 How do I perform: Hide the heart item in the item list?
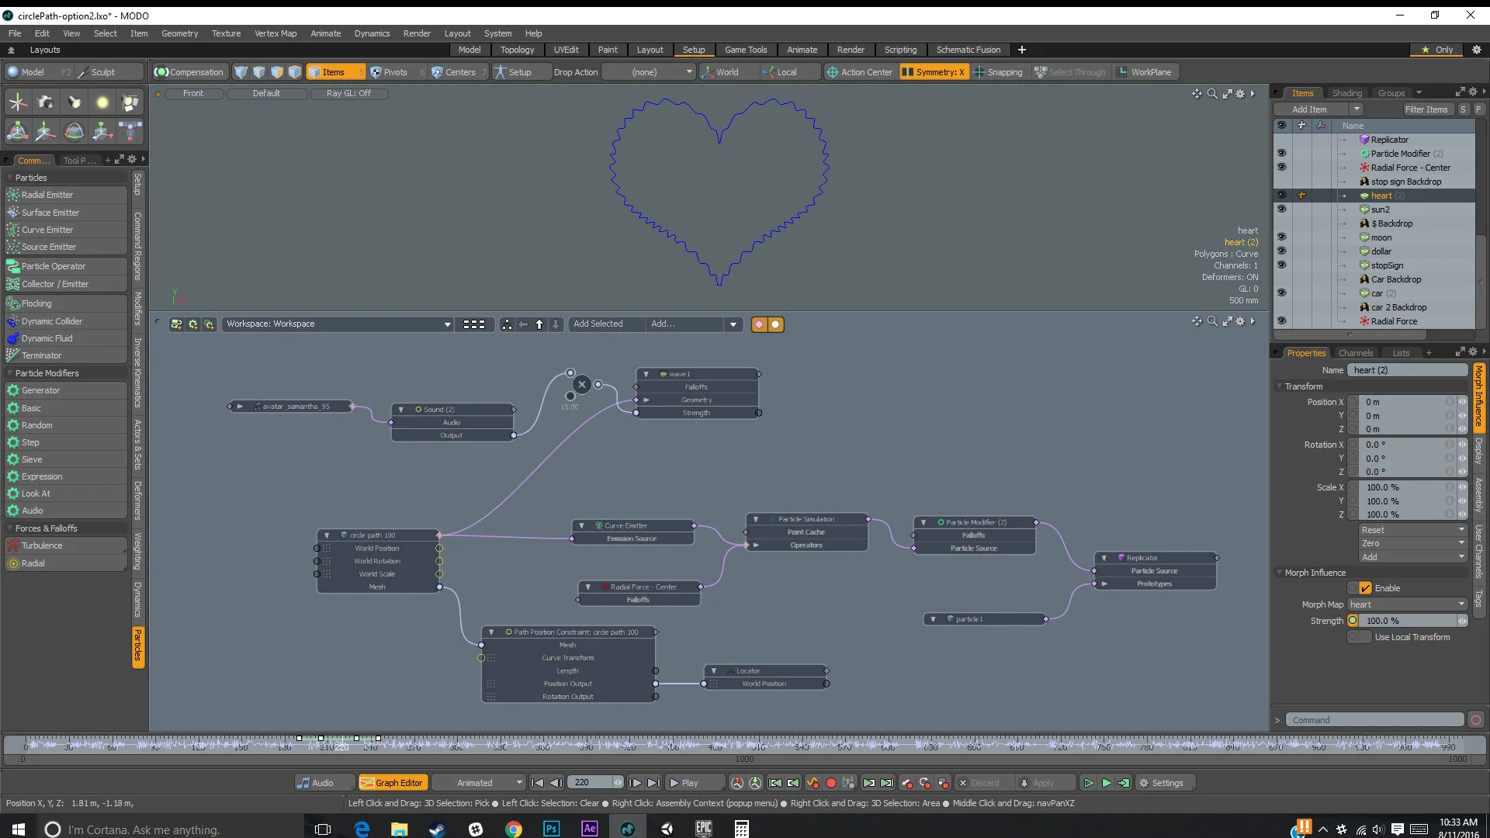click(1283, 195)
